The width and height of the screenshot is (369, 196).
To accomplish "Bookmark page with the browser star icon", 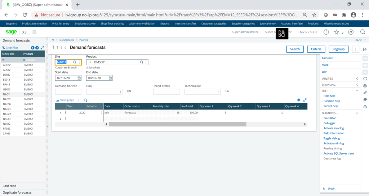I will coord(314,15).
